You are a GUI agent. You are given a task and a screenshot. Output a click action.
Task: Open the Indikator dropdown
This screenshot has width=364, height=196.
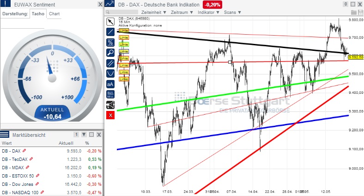pyautogui.click(x=208, y=12)
